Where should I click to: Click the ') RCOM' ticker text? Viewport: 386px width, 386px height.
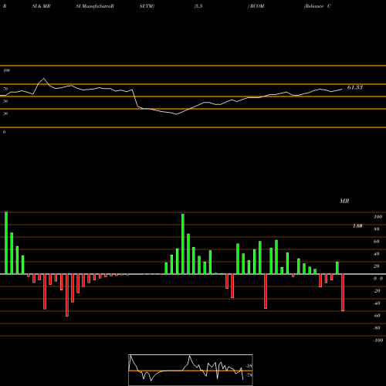pyautogui.click(x=256, y=6)
